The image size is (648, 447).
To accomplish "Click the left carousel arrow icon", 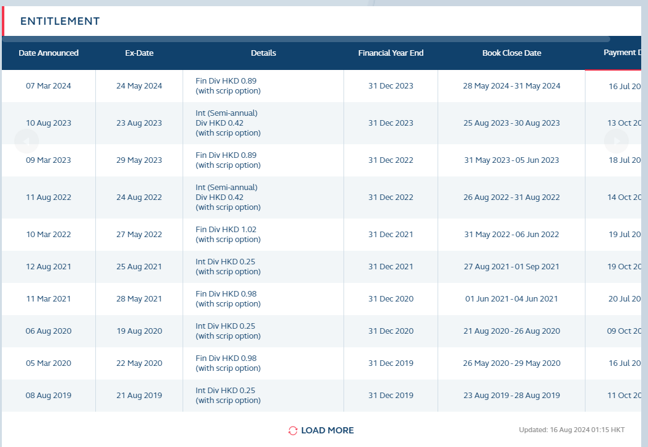I will tap(27, 141).
